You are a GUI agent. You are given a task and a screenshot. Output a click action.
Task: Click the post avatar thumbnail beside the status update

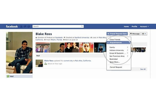39,63
